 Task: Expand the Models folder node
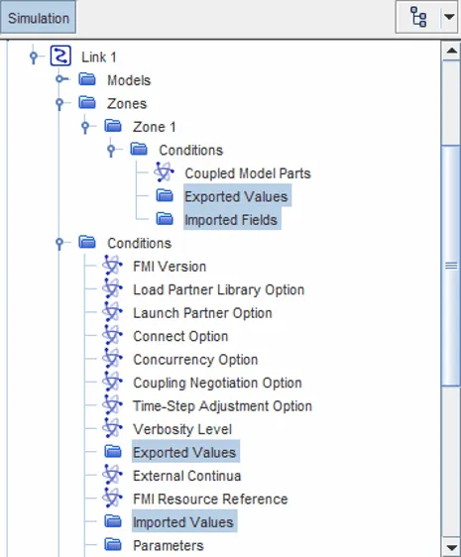pyautogui.click(x=61, y=79)
